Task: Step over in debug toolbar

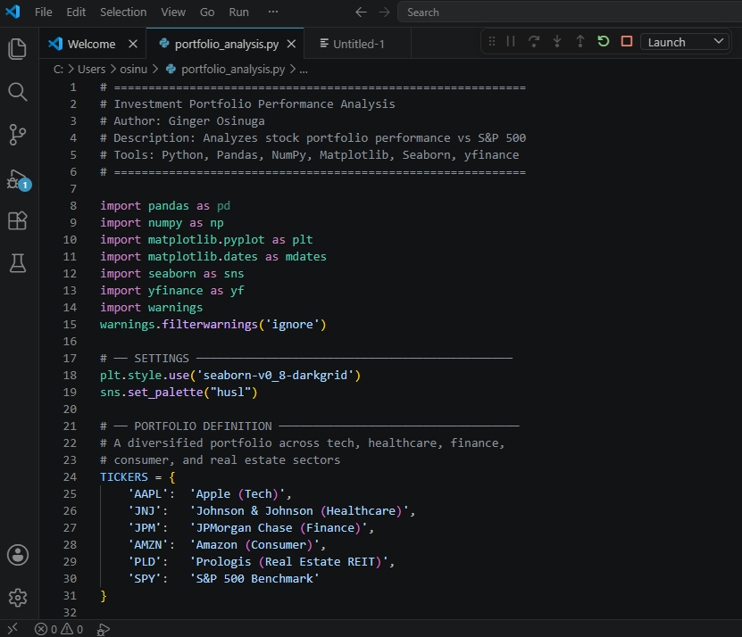Action: pos(534,42)
